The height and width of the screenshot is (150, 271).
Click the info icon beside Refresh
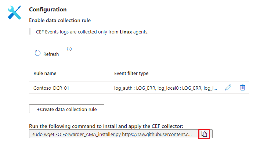pyautogui.click(x=69, y=49)
